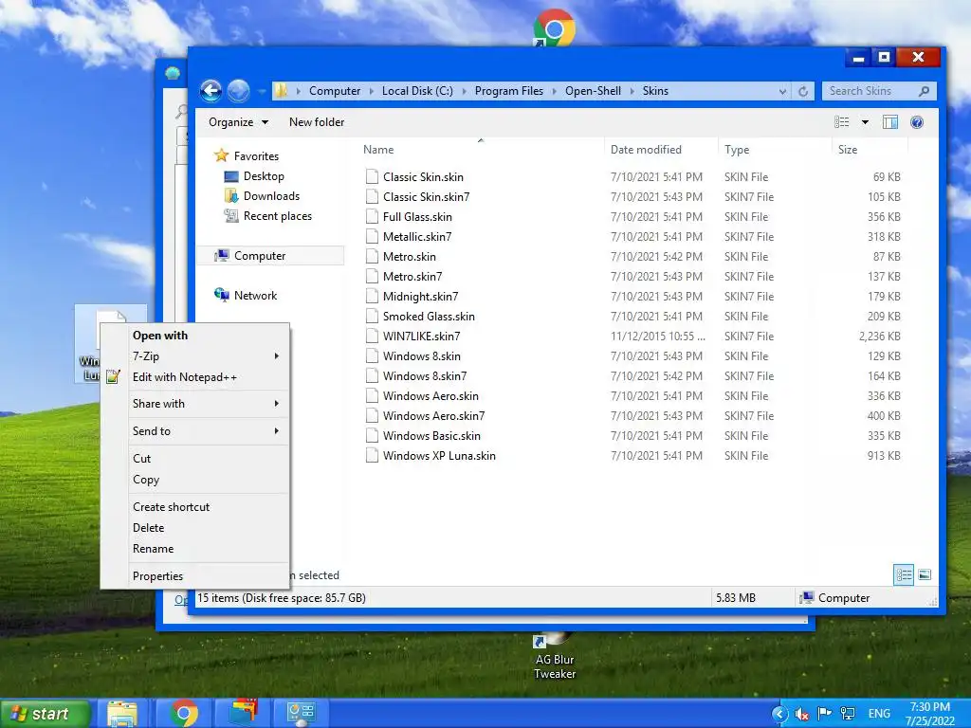Click the New folder button

317,122
